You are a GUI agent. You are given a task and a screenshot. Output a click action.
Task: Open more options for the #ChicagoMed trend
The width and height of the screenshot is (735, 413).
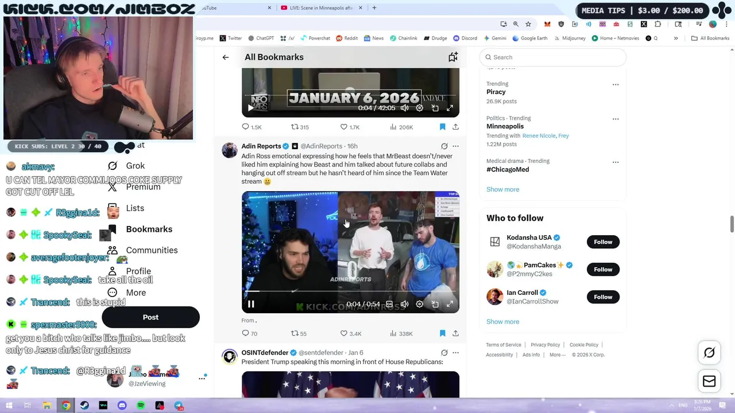616,162
